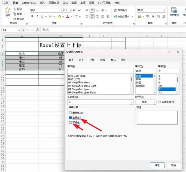Click the Paste clipboard icon
The width and height of the screenshot is (186, 172).
[8, 10]
